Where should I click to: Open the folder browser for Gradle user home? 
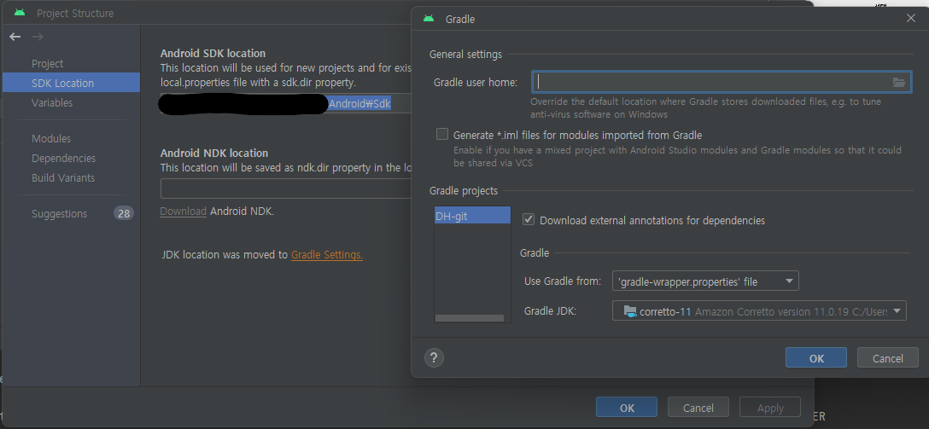pyautogui.click(x=899, y=82)
